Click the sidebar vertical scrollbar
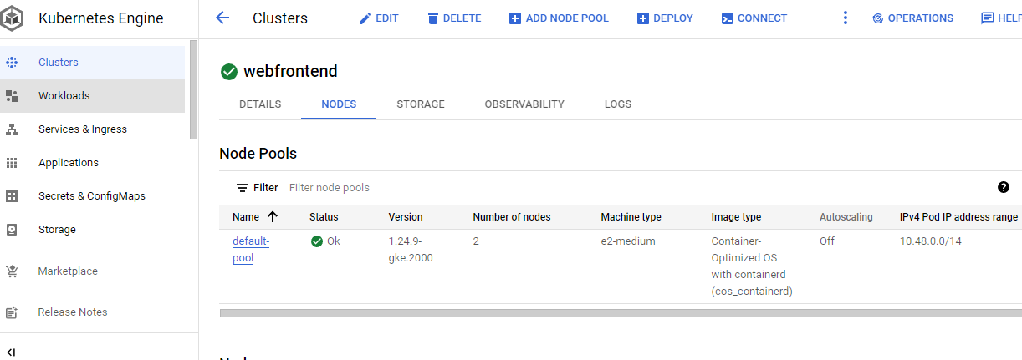The height and width of the screenshot is (360, 1022). point(194,89)
